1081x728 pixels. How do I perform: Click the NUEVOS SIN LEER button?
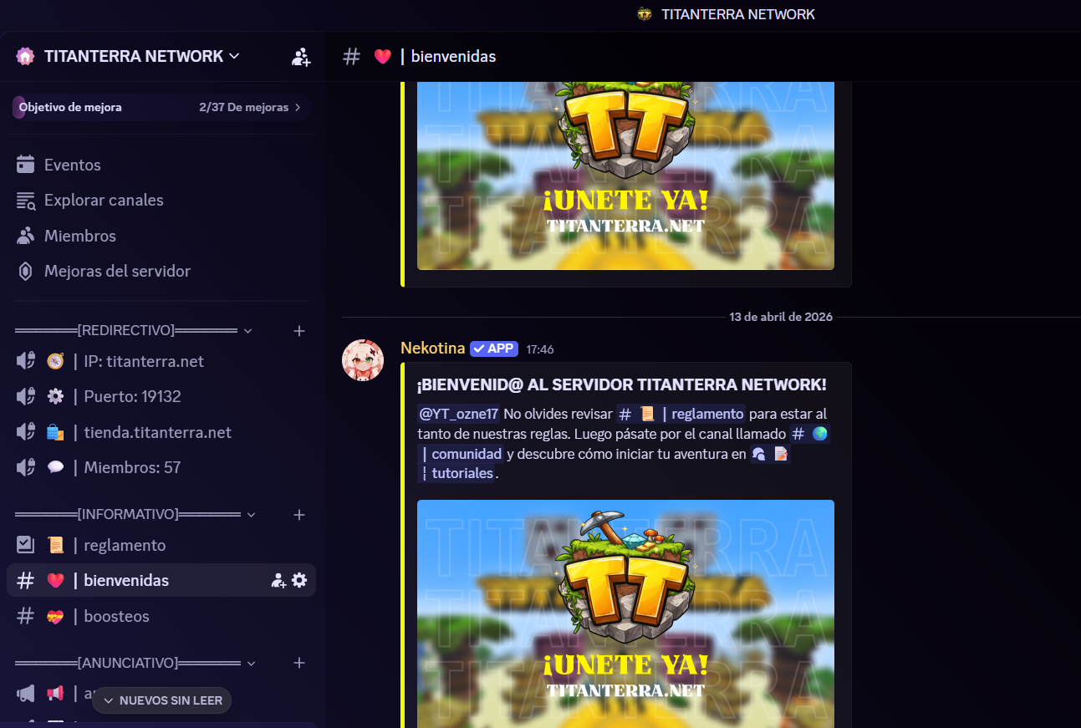click(x=161, y=700)
